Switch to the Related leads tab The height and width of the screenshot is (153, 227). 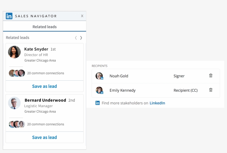click(45, 27)
